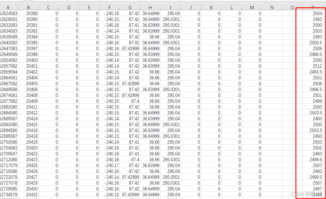Click the 20406 cell

(28, 89)
